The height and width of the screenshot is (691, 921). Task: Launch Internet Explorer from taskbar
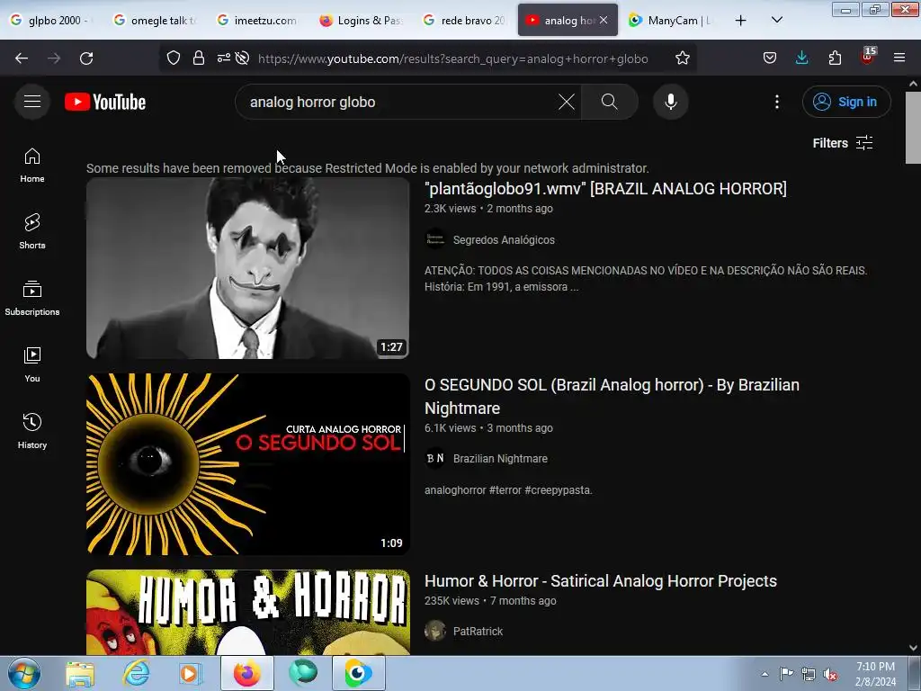click(x=136, y=673)
